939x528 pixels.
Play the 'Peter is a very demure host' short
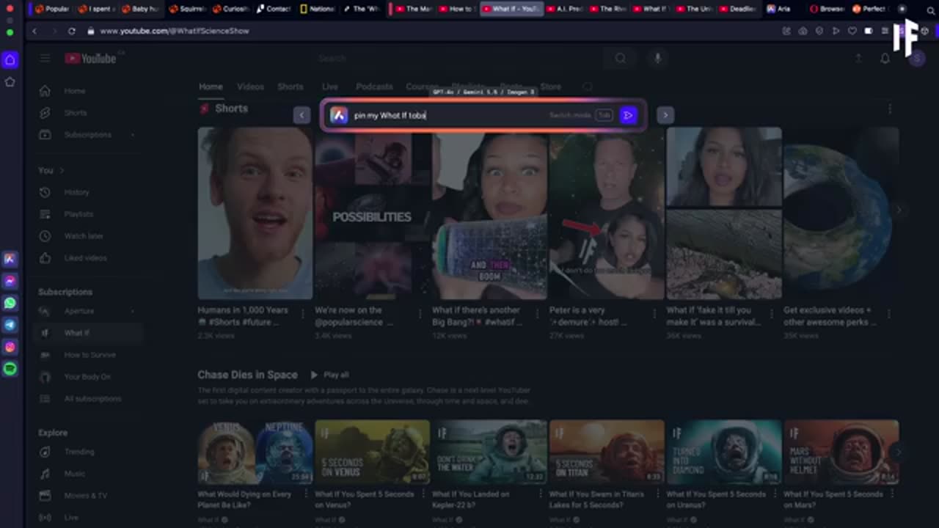pos(607,213)
